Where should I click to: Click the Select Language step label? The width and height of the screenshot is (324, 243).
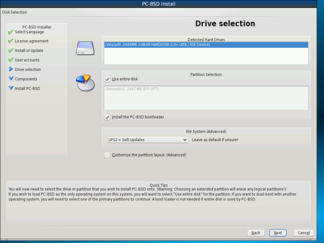(29, 32)
